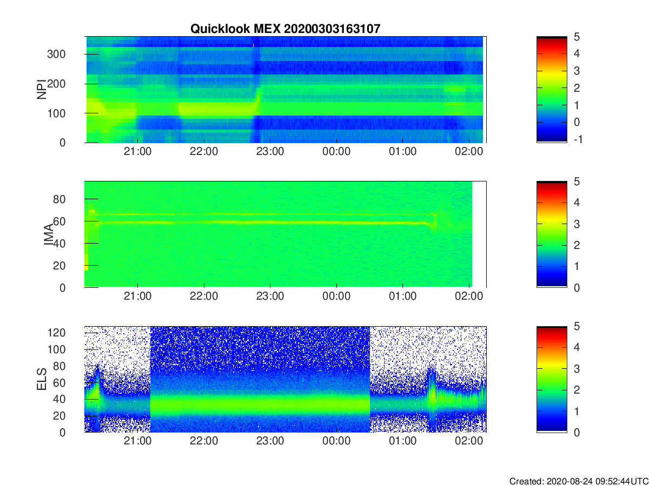This screenshot has width=649, height=486.
Task: Click the 22:00 tick under NPI panel
Action: (204, 152)
